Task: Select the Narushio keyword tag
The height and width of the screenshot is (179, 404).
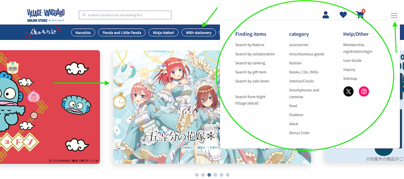Action: [83, 33]
